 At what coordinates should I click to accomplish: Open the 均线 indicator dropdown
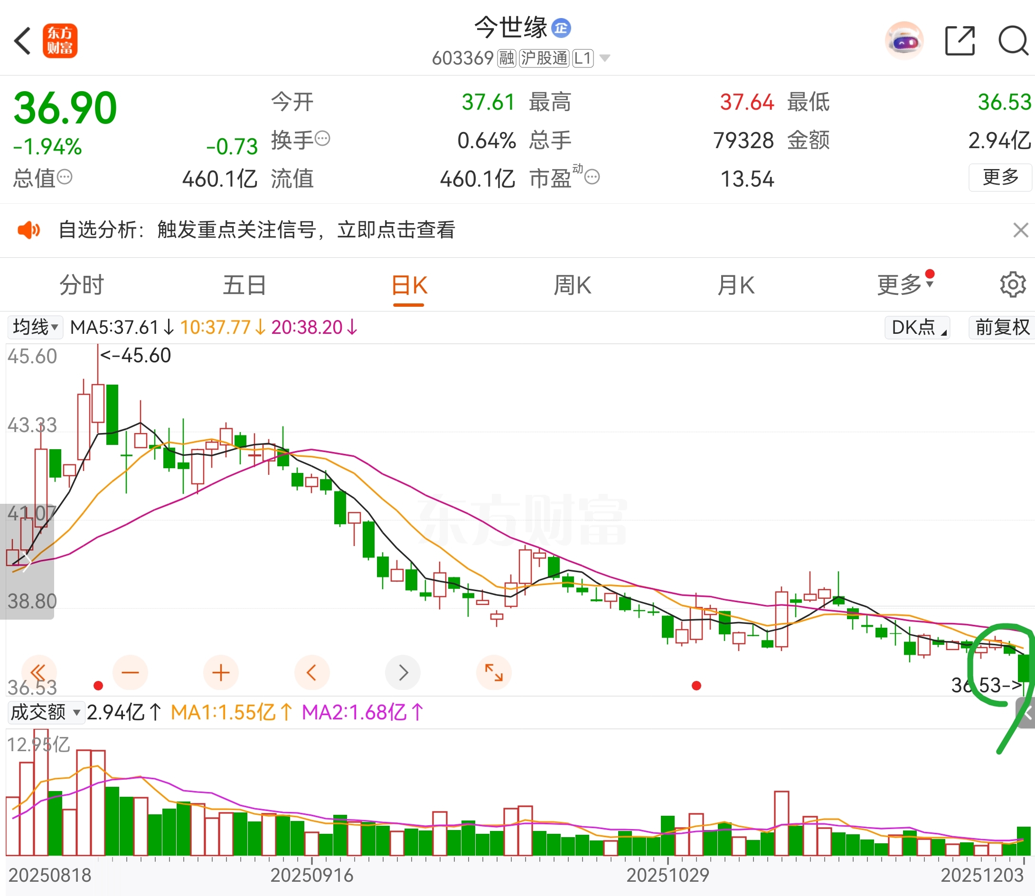pyautogui.click(x=35, y=328)
